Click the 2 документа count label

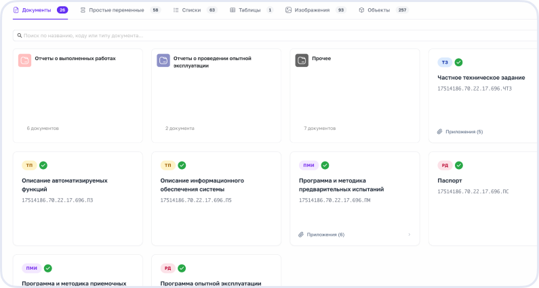(180, 128)
